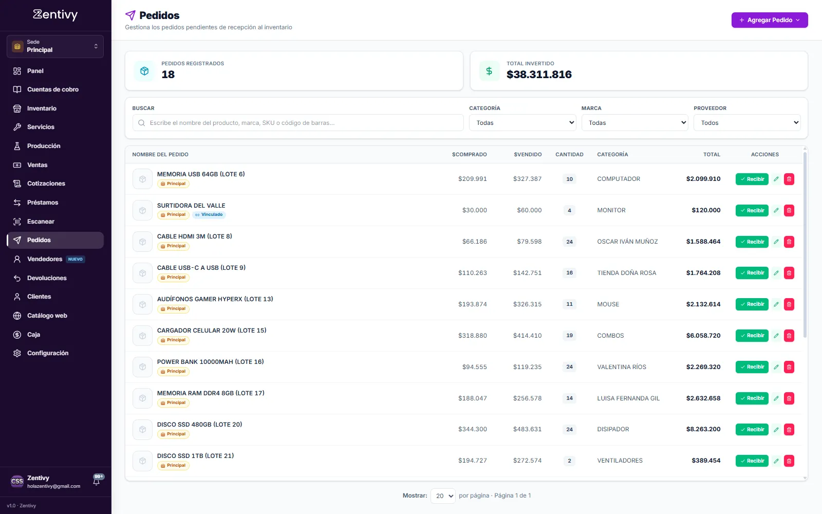Image resolution: width=822 pixels, height=514 pixels.
Task: Click the CANTIDAD column header
Action: (x=569, y=155)
